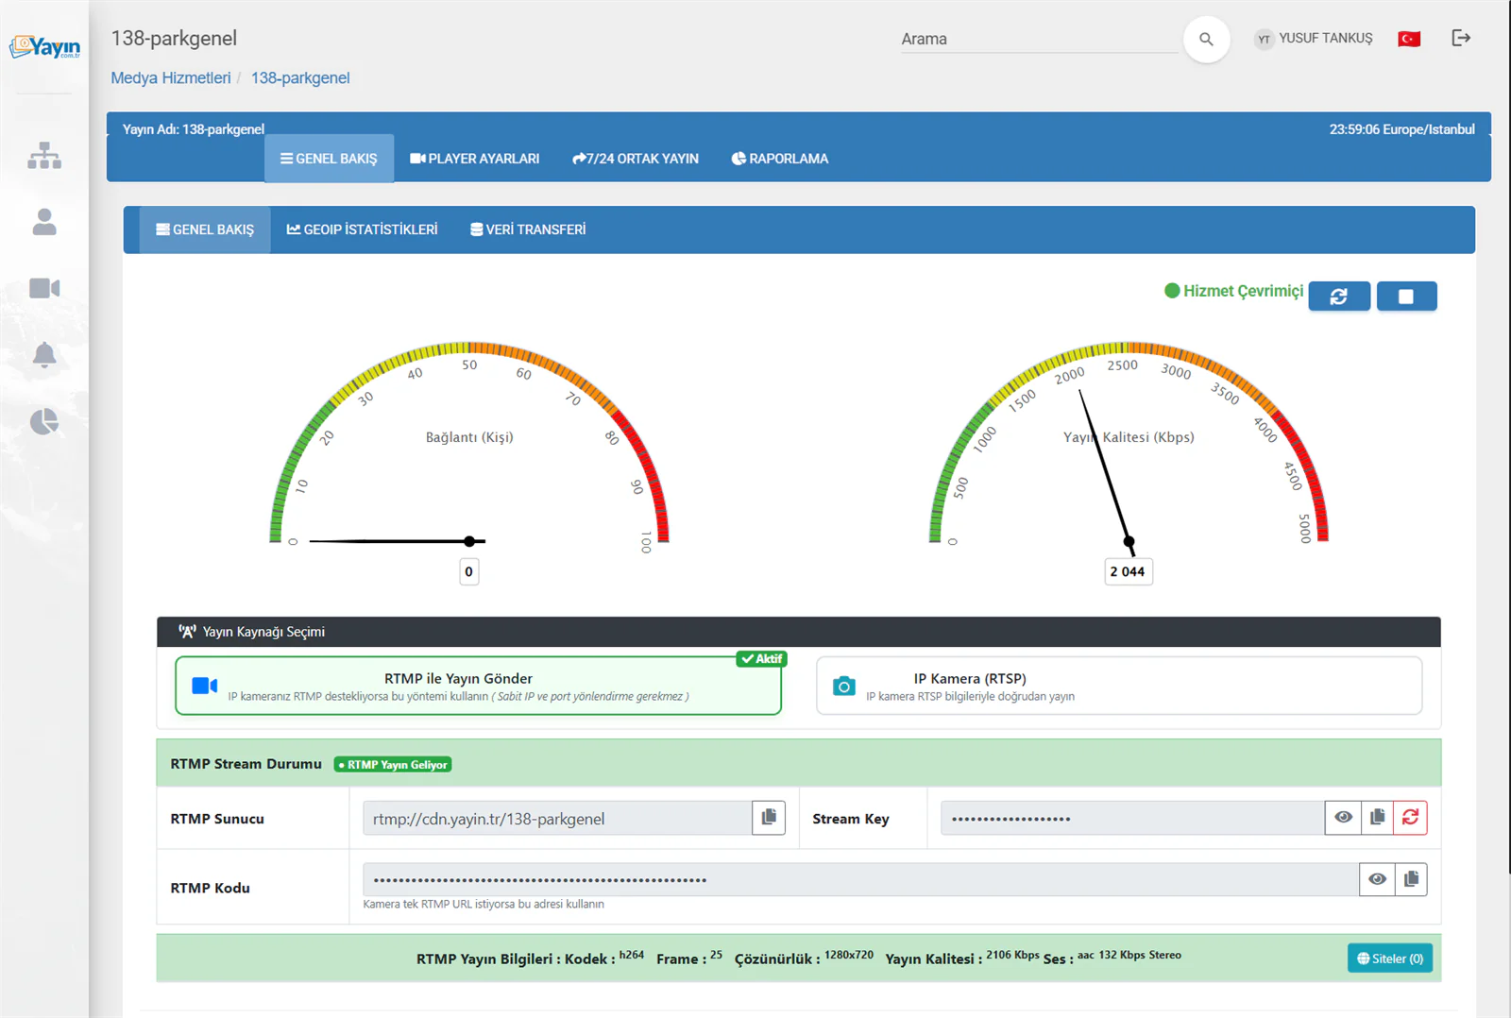
Task: Click the search magnifier button
Action: coord(1206,39)
